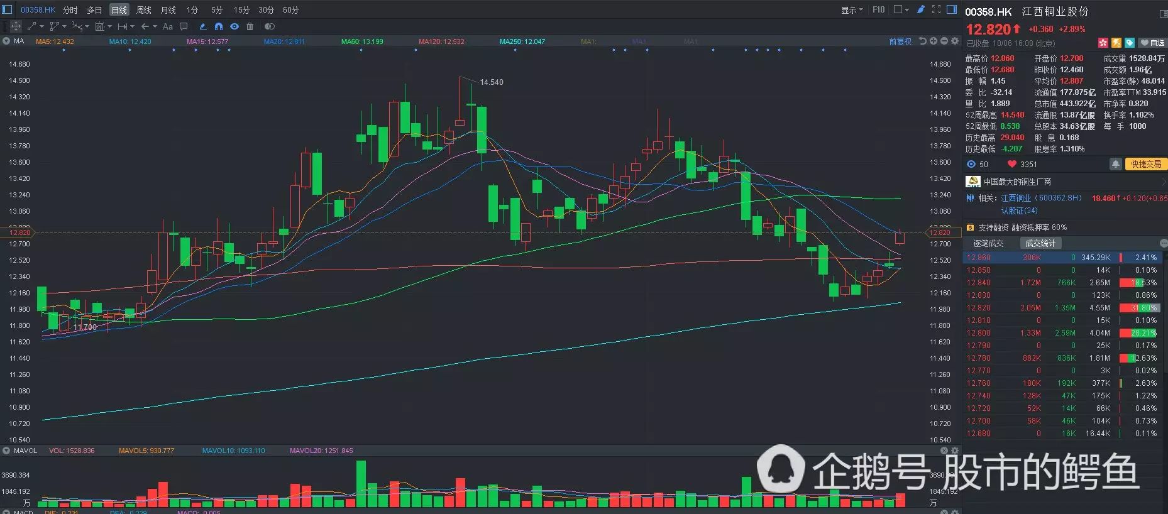Zoom in chart with plus icon

934,41
